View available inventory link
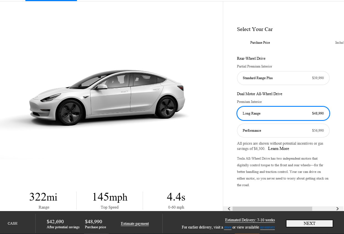 (x=267, y=227)
